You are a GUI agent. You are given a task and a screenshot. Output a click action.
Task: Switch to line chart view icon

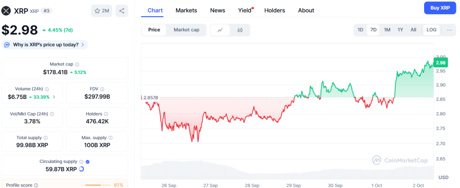[x=220, y=30]
